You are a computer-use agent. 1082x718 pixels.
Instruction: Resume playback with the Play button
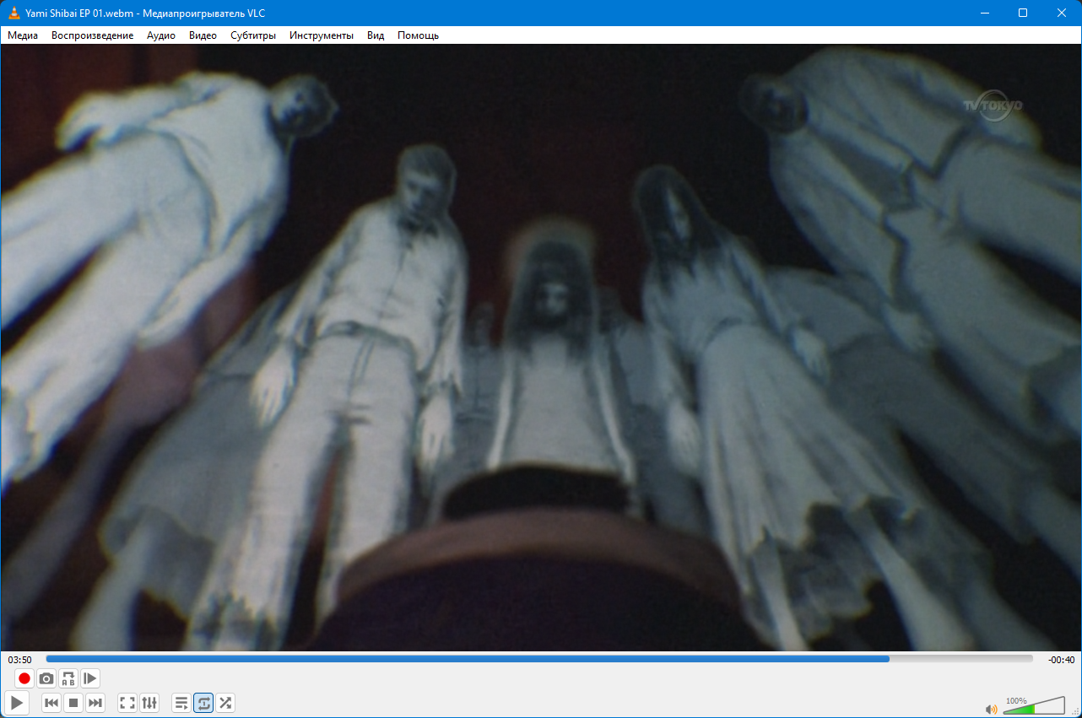click(x=17, y=702)
